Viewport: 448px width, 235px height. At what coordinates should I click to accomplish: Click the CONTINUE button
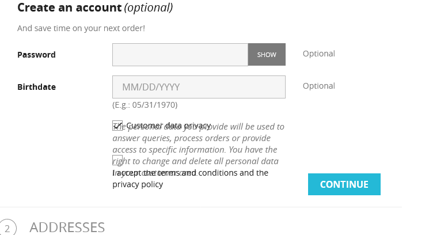pyautogui.click(x=344, y=184)
